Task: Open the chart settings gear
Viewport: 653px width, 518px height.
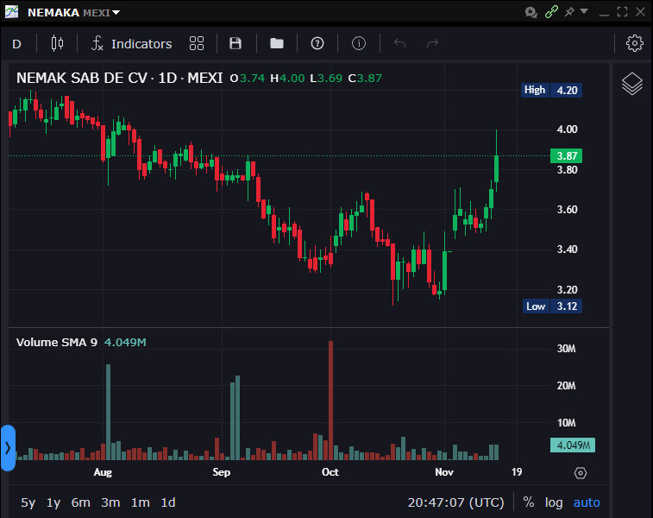Action: (634, 43)
